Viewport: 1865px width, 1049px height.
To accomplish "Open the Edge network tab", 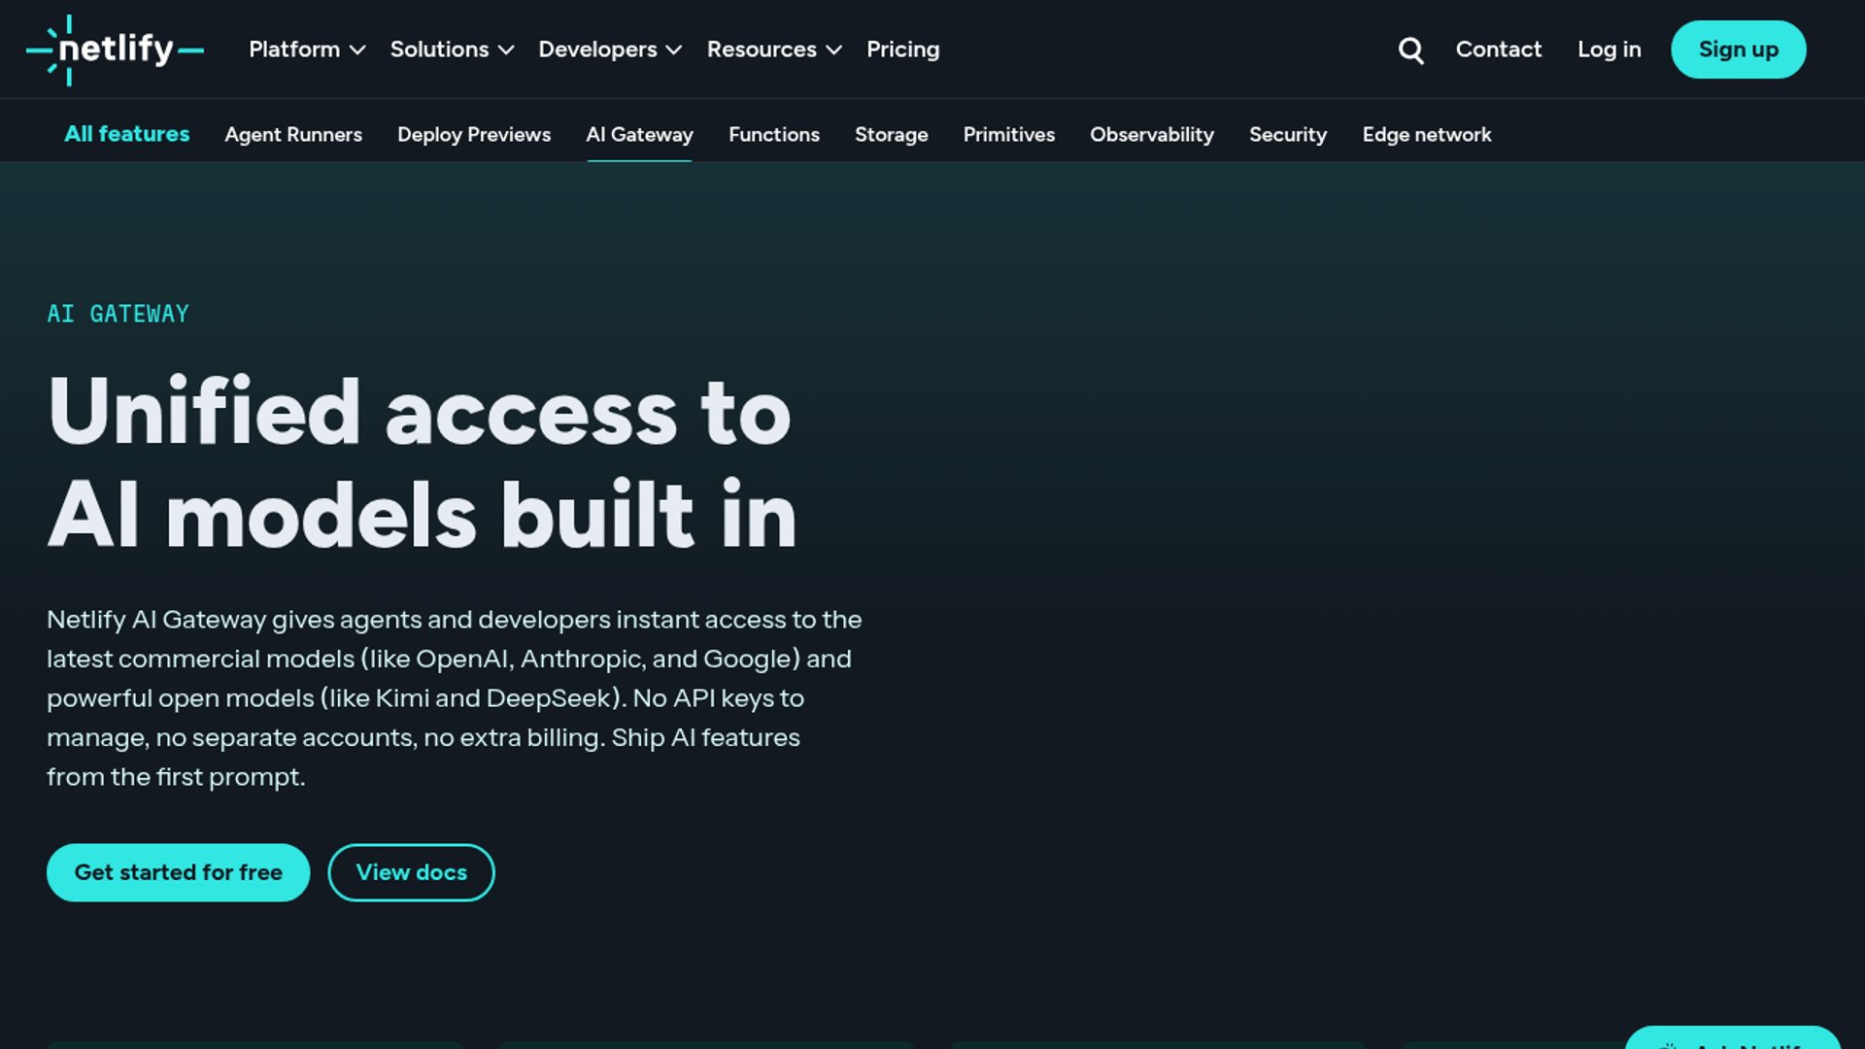I will [x=1426, y=135].
